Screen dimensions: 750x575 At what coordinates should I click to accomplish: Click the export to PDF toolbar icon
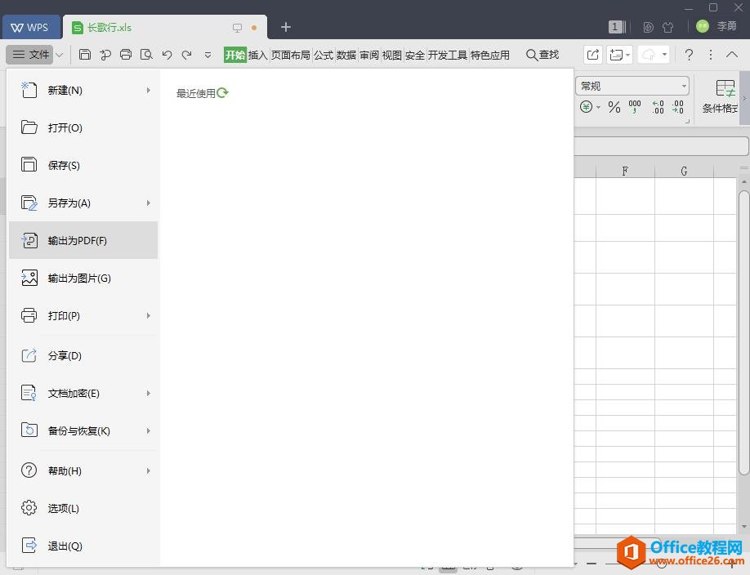105,55
